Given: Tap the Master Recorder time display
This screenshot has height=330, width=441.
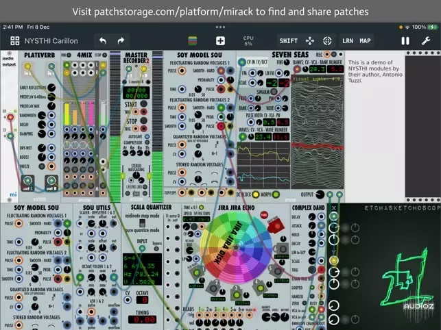Looking at the screenshot, I should [x=136, y=93].
